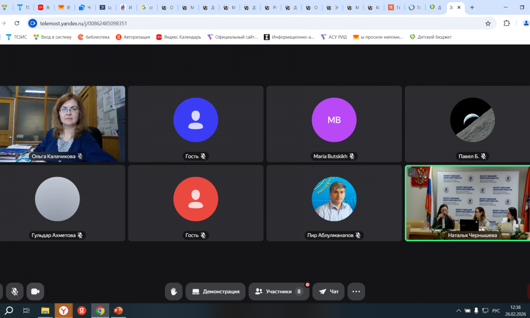Toggle the microphone mute button
The height and width of the screenshot is (318, 530).
15,291
